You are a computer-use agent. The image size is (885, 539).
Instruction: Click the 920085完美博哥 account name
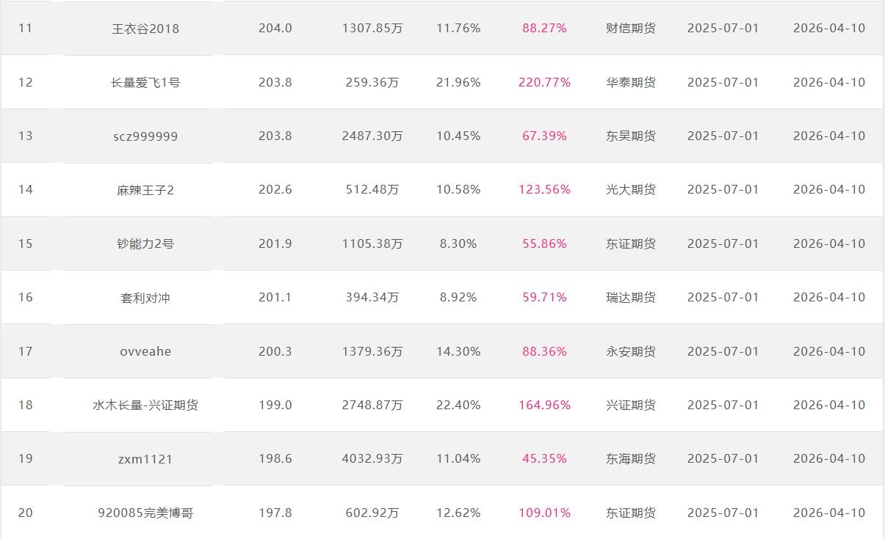pyautogui.click(x=145, y=513)
